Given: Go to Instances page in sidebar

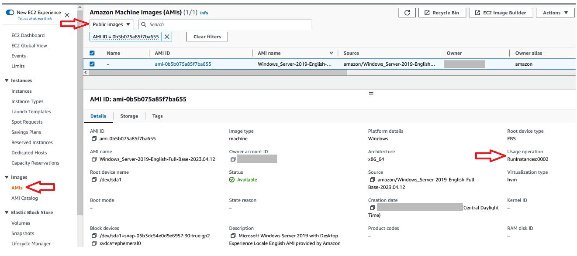Looking at the screenshot, I should coord(21,91).
